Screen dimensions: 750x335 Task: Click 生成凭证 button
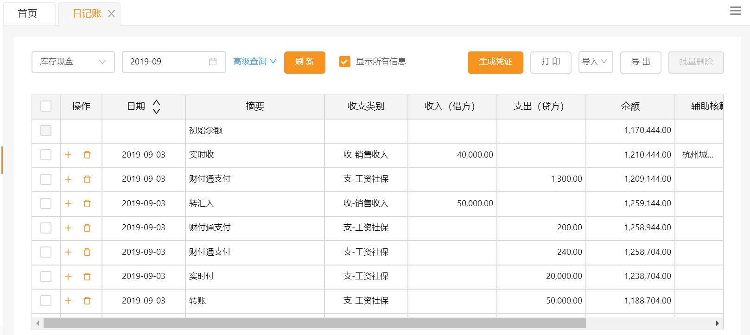pyautogui.click(x=496, y=62)
